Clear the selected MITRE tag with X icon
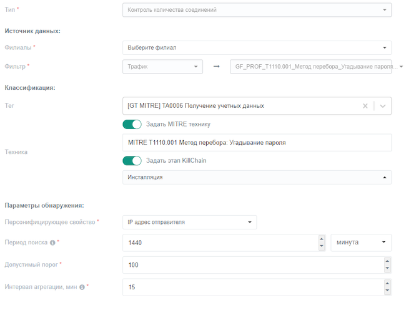The height and width of the screenshot is (313, 406). pos(365,106)
